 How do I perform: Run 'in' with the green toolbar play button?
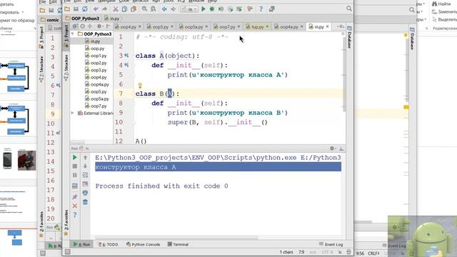coord(204,9)
